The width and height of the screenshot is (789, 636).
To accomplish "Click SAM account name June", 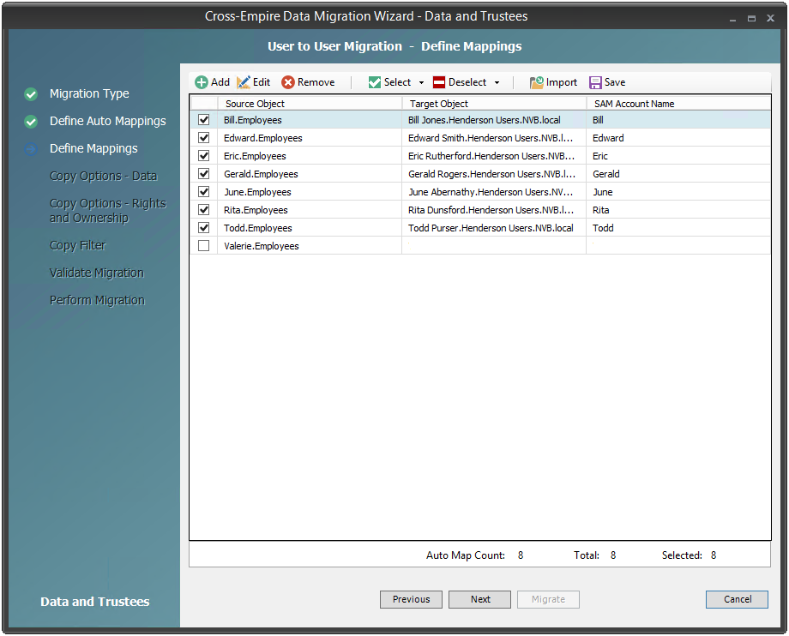I will [x=678, y=192].
